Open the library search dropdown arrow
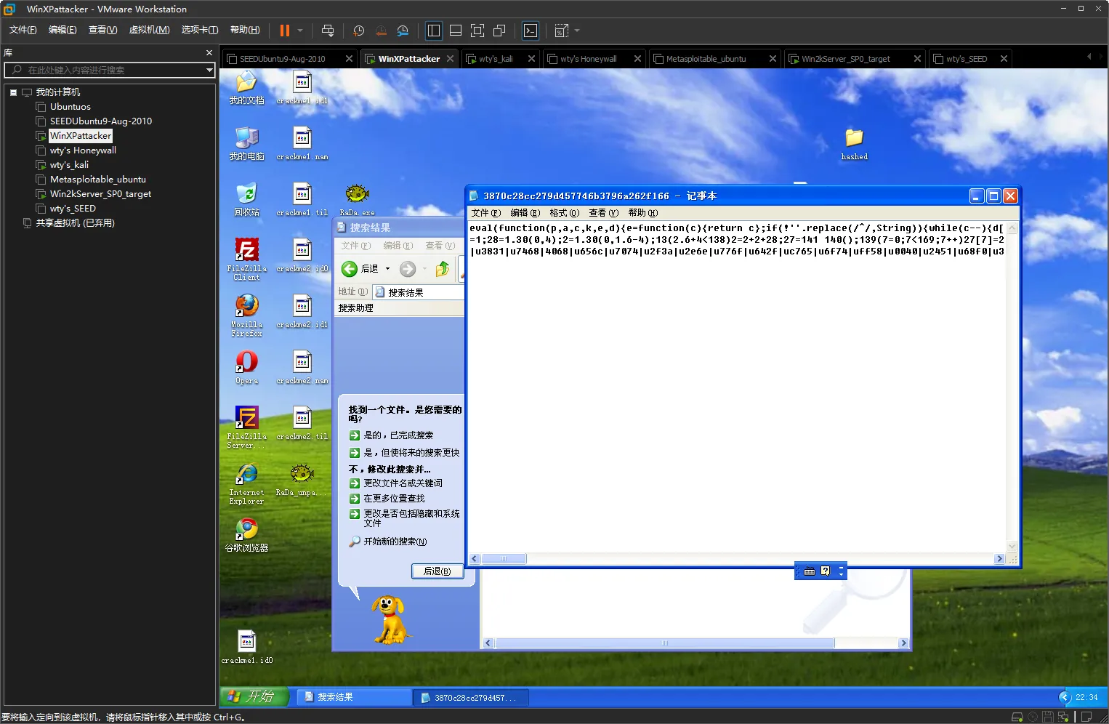This screenshot has height=724, width=1109. 209,70
